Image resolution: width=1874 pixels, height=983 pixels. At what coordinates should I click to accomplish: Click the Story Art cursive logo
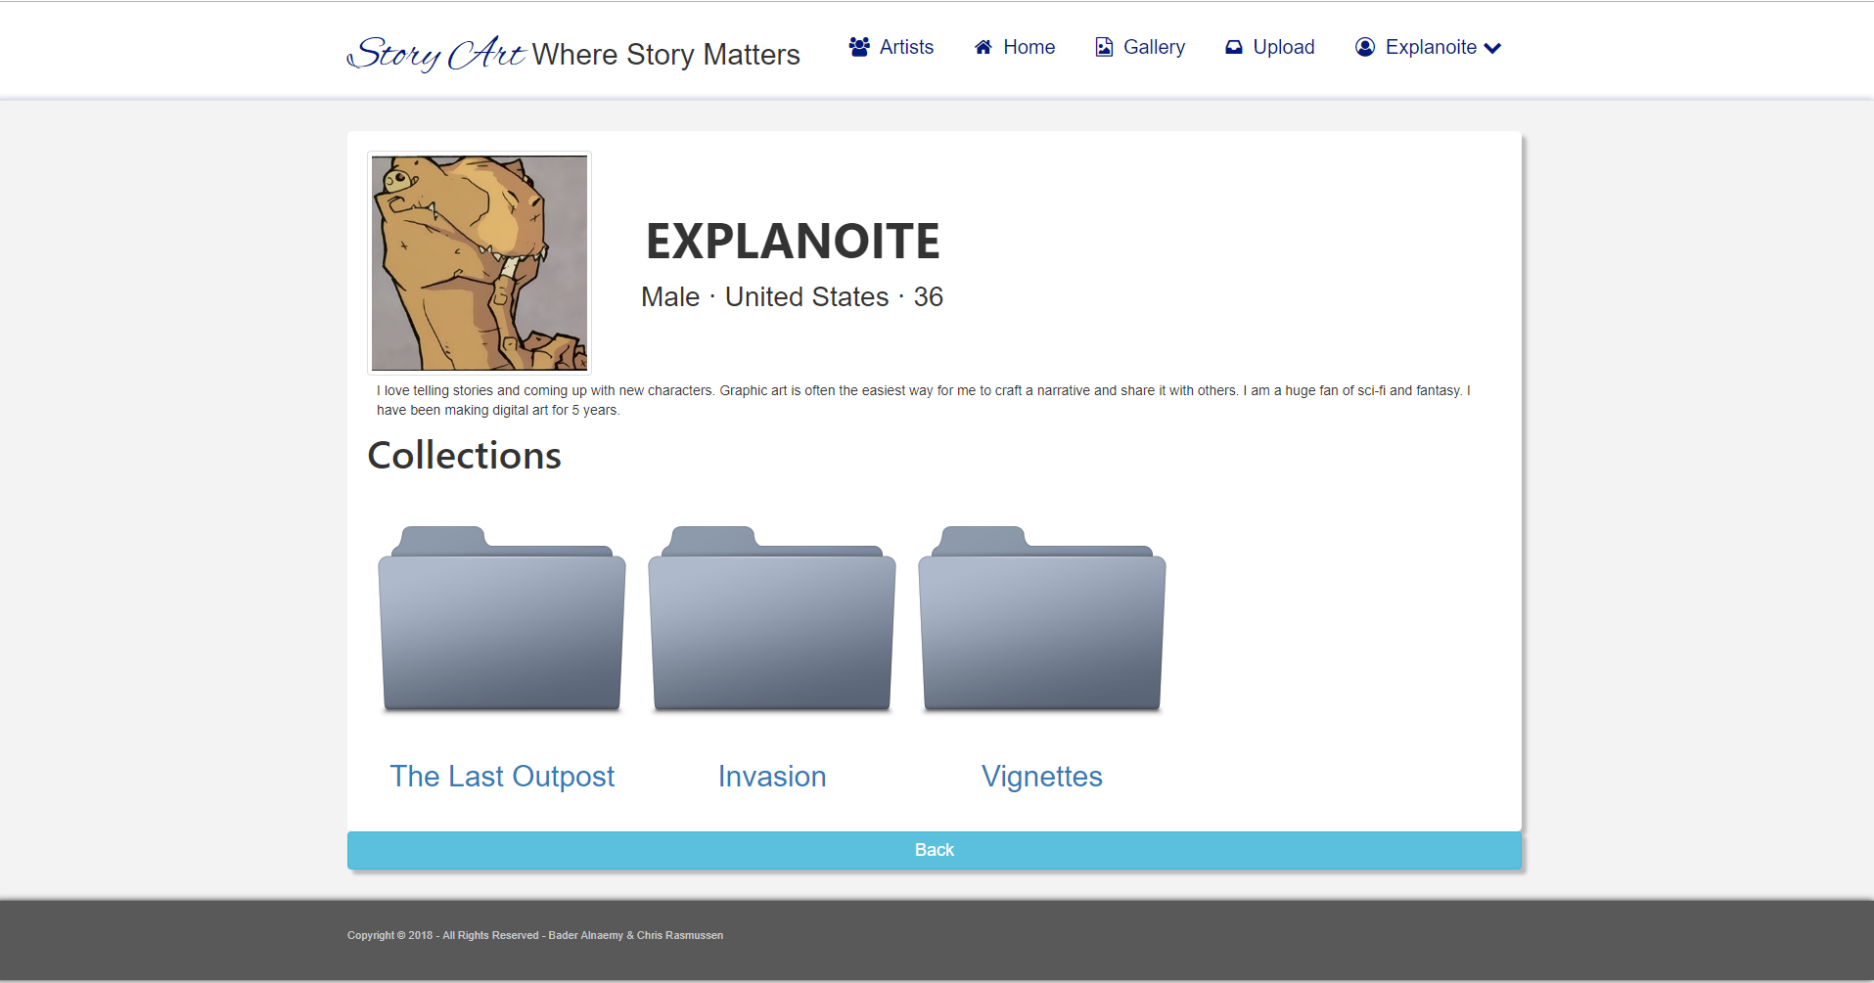pos(437,54)
